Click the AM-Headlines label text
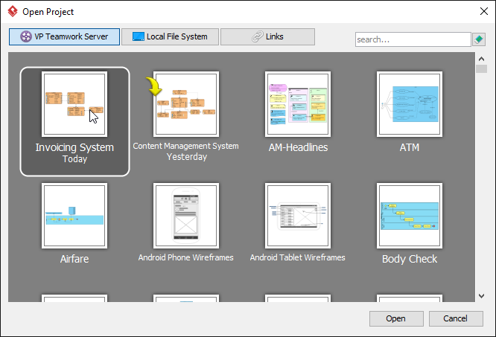 298,147
